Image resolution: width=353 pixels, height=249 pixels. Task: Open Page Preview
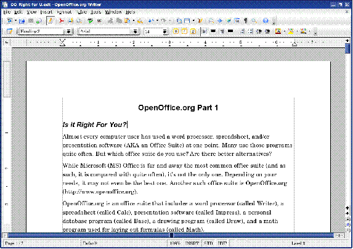(x=79, y=21)
